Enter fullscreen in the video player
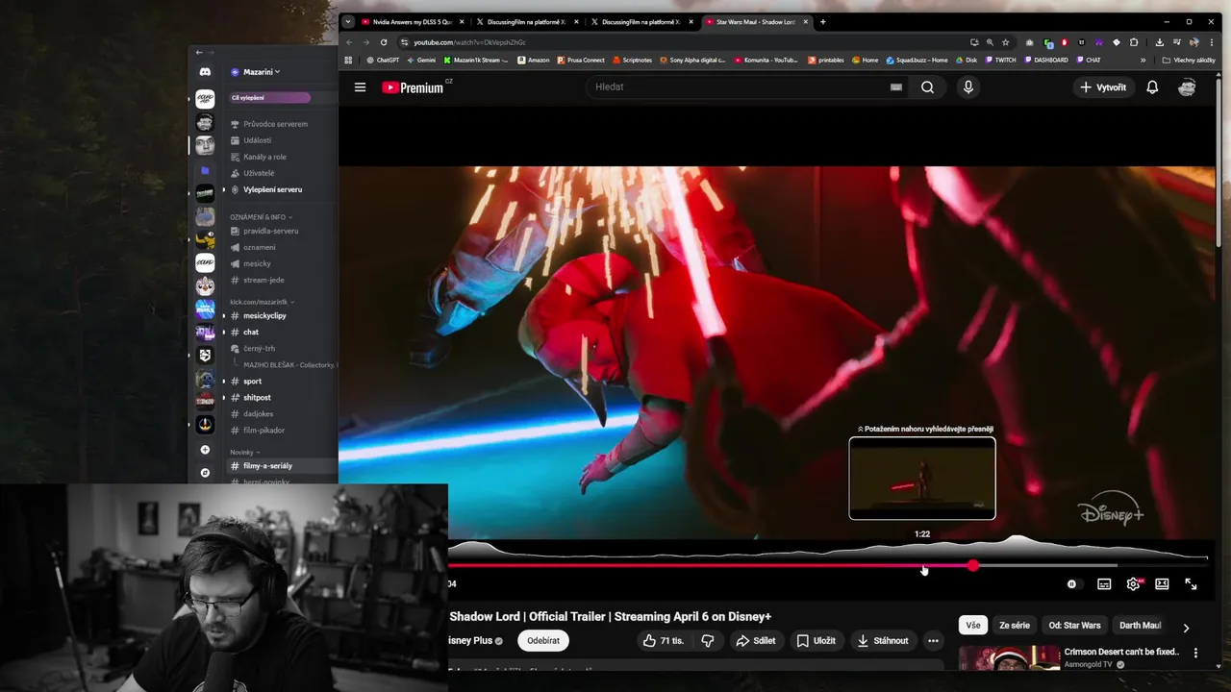Image resolution: width=1231 pixels, height=692 pixels. pyautogui.click(x=1191, y=583)
